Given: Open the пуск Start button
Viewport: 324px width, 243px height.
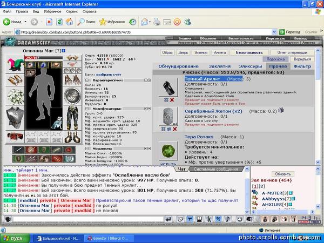Looking at the screenshot, I should pyautogui.click(x=15, y=239).
